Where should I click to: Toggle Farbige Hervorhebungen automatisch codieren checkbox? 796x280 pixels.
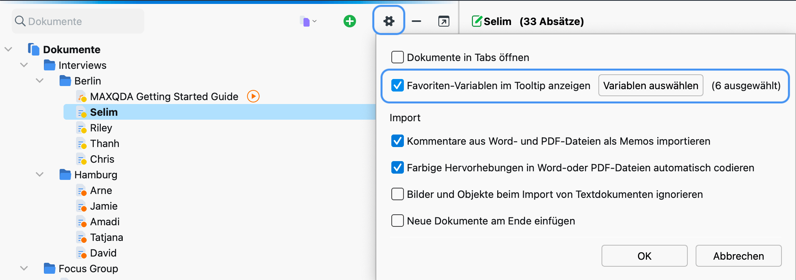(x=397, y=167)
